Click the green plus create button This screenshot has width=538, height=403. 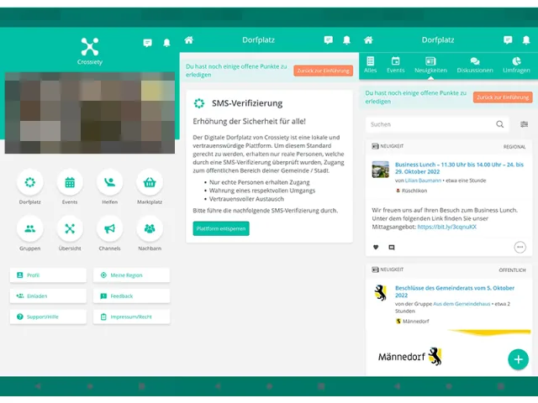(x=518, y=359)
